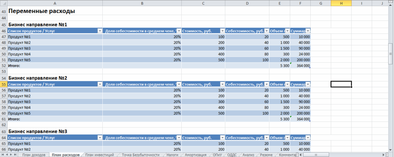This screenshot has width=394, height=157.
Task: Click the horizontal scrollbar left arrow
Action: tap(300, 155)
